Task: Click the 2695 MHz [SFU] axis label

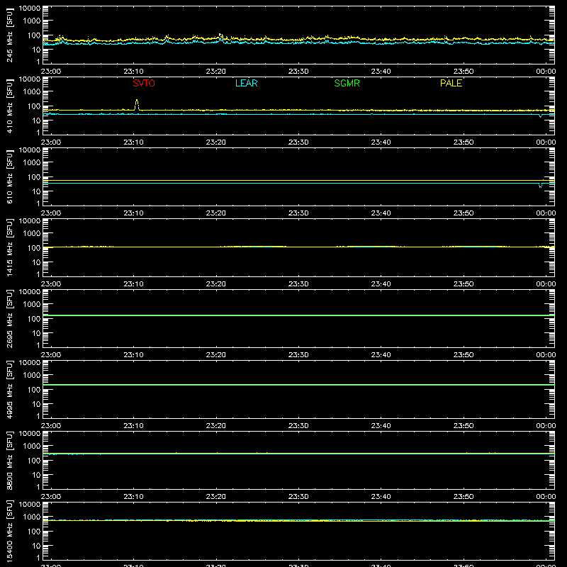Action: 9,318
